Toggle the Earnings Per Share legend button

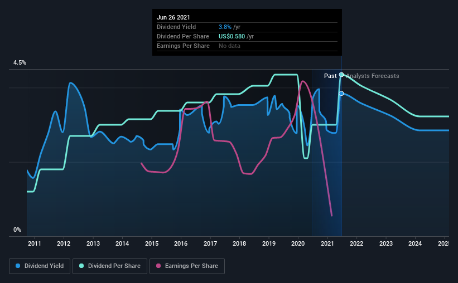(187, 266)
